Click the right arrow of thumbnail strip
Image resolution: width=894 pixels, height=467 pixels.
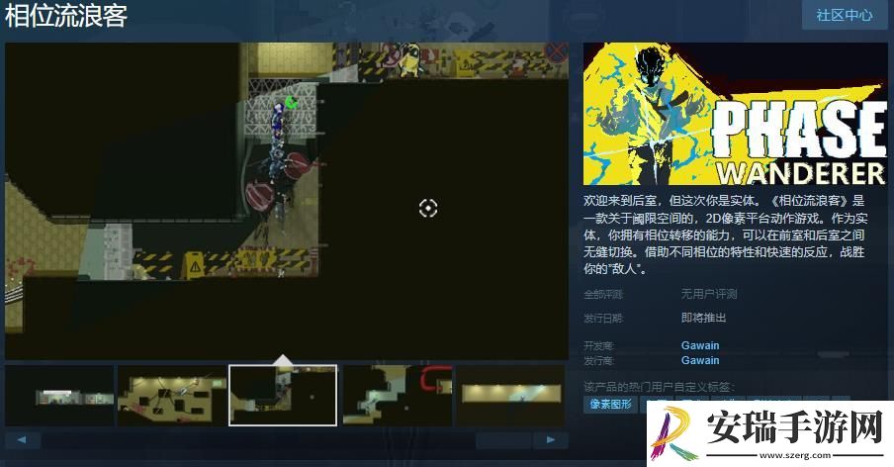coord(550,440)
